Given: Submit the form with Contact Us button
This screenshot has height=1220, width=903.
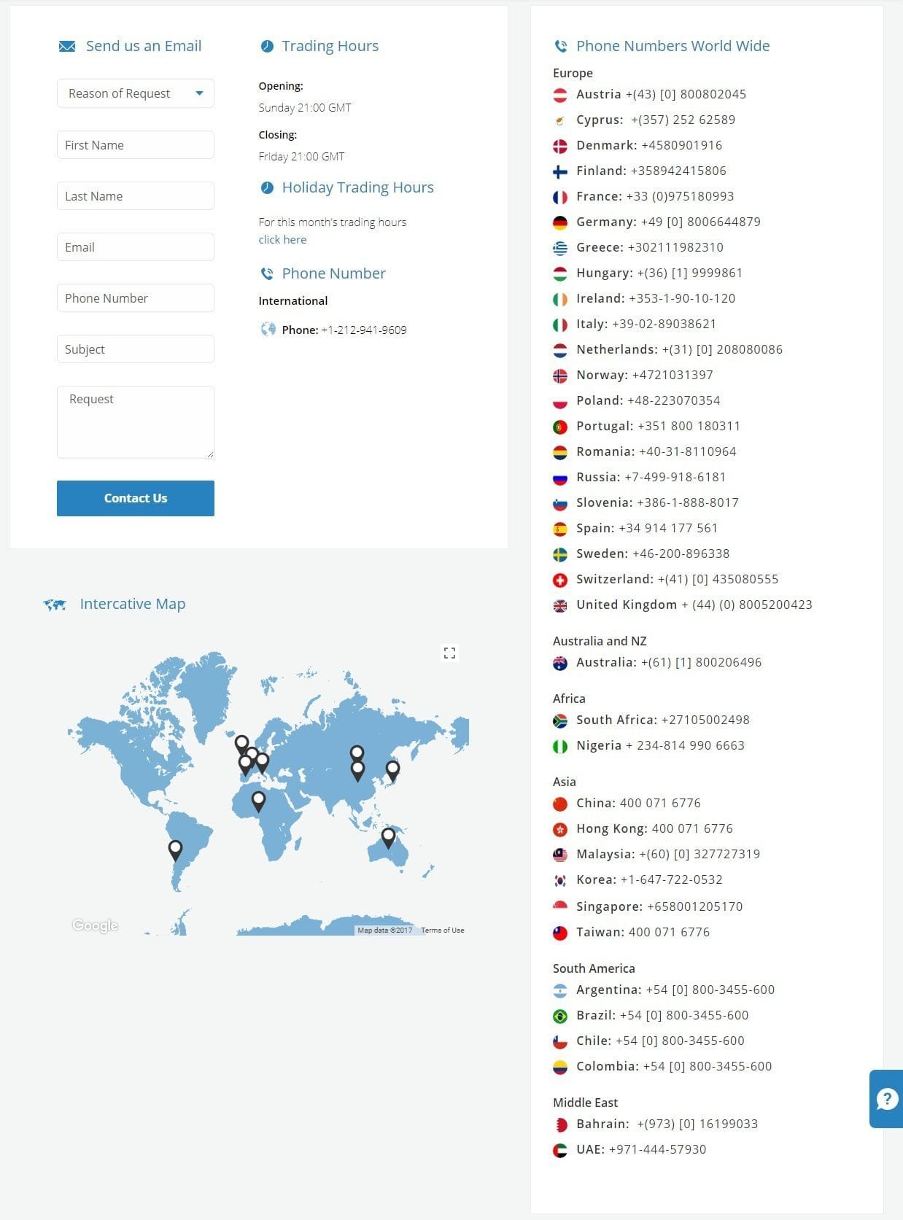Looking at the screenshot, I should point(136,498).
